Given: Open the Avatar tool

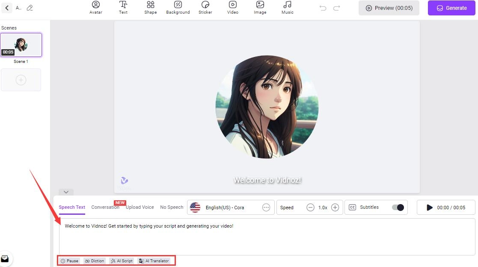Looking at the screenshot, I should coord(96,7).
